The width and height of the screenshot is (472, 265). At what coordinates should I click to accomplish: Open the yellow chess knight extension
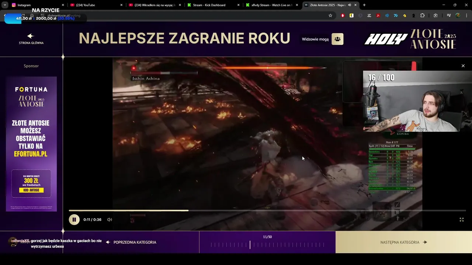click(405, 15)
